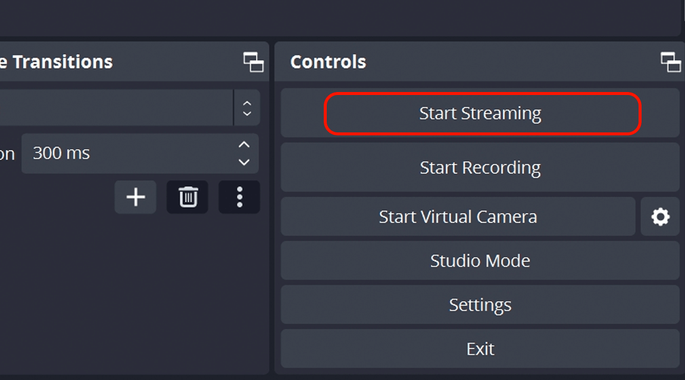
Task: Begin streaming with Start Streaming
Action: click(480, 113)
